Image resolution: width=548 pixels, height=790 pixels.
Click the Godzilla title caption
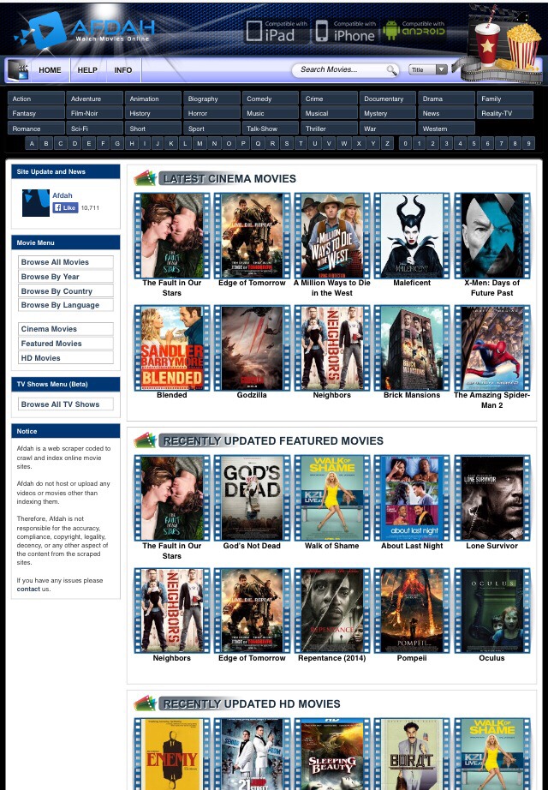(x=252, y=395)
